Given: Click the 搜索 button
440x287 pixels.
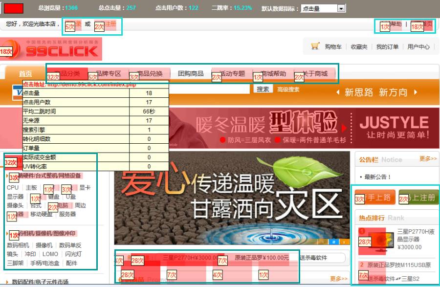Looking at the screenshot, I should pyautogui.click(x=263, y=89).
